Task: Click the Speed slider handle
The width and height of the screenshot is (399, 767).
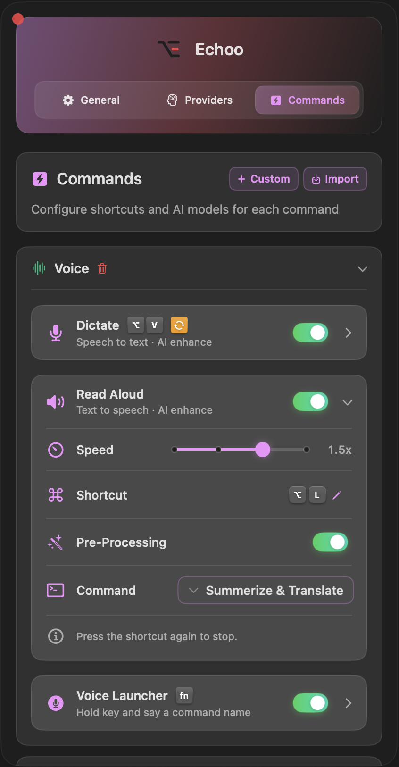Action: point(263,450)
